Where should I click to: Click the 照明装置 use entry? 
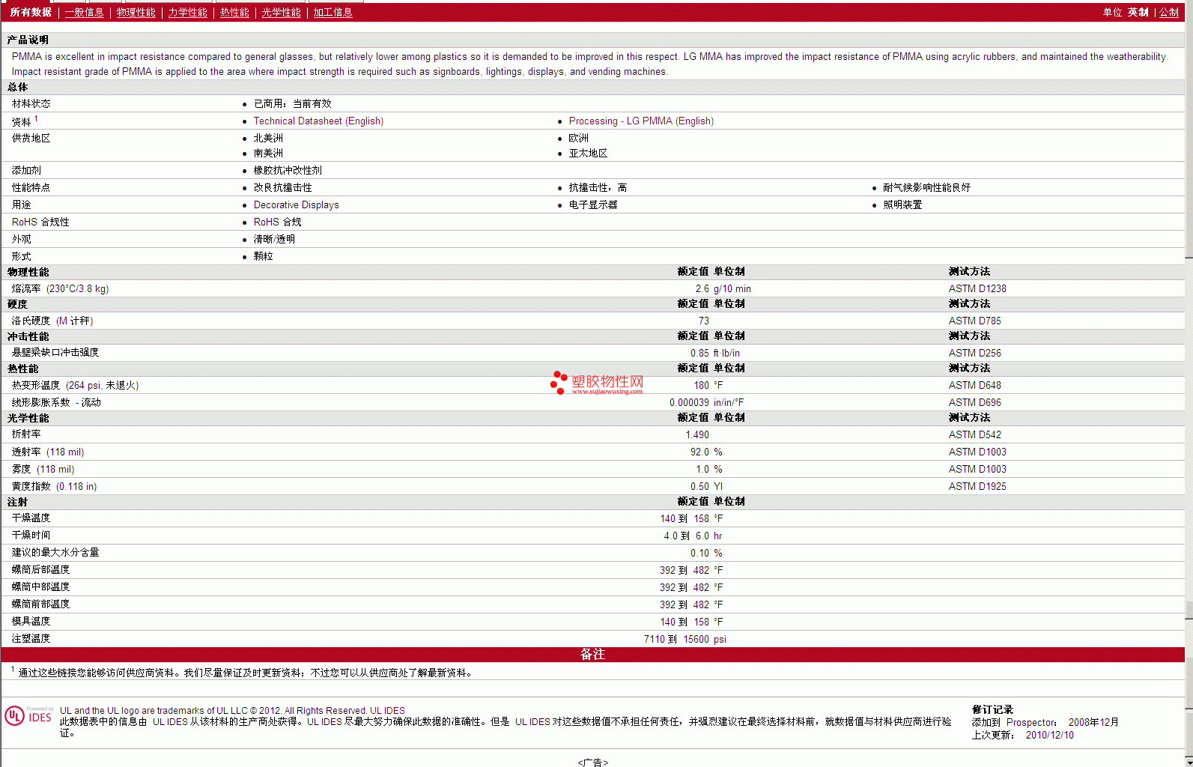point(902,204)
